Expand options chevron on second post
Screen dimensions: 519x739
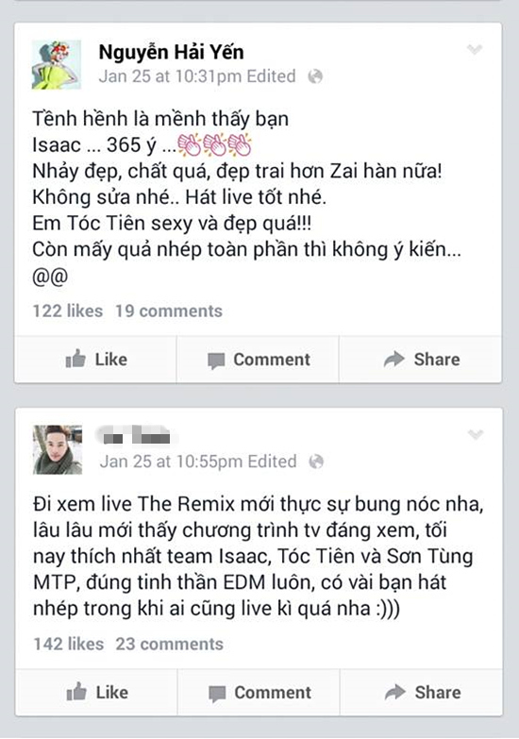pyautogui.click(x=476, y=434)
